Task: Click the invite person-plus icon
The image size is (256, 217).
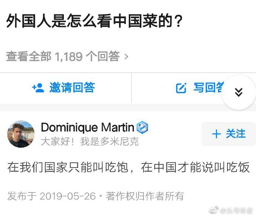Action: click(x=38, y=88)
